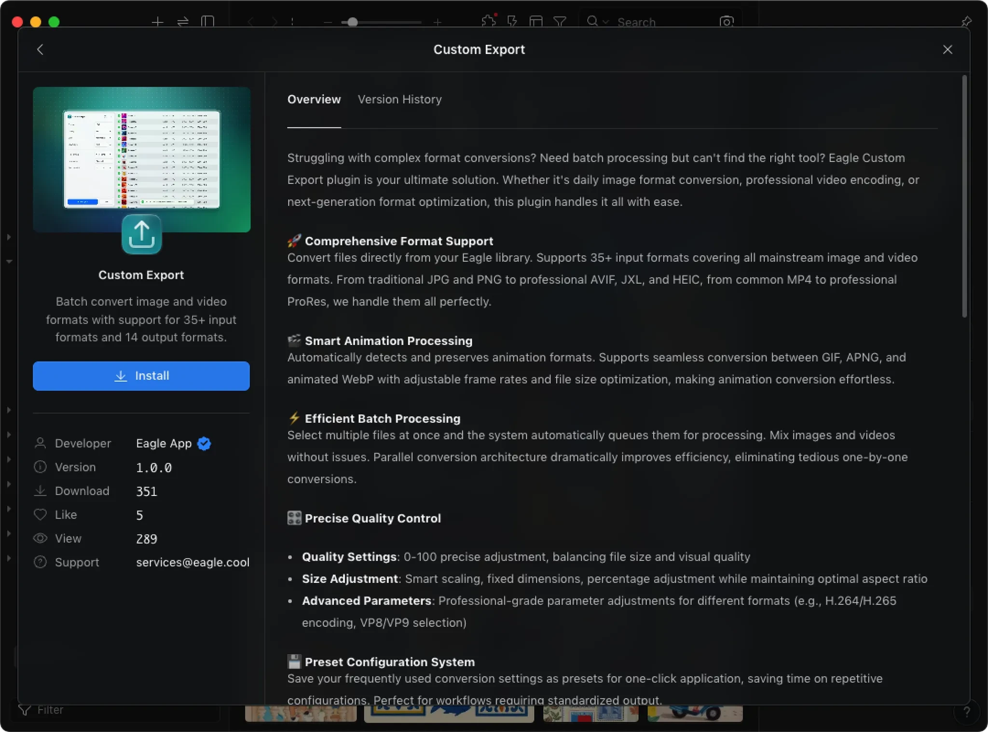Click the "Precise Quality Control" heading

point(373,518)
